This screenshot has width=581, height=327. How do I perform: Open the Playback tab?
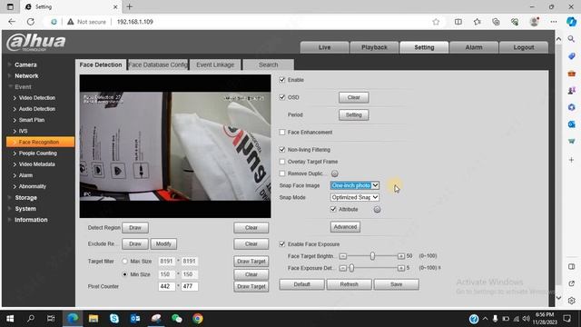click(x=374, y=47)
